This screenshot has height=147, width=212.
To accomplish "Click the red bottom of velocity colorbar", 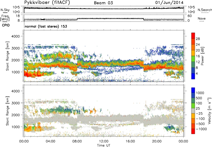I will click(x=193, y=131).
